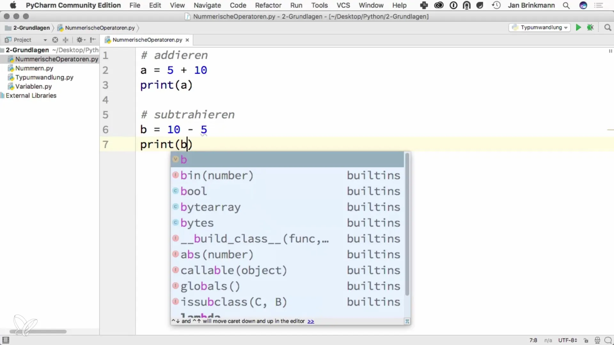Change file encoding UTF-8 selector
This screenshot has width=614, height=345.
567,340
